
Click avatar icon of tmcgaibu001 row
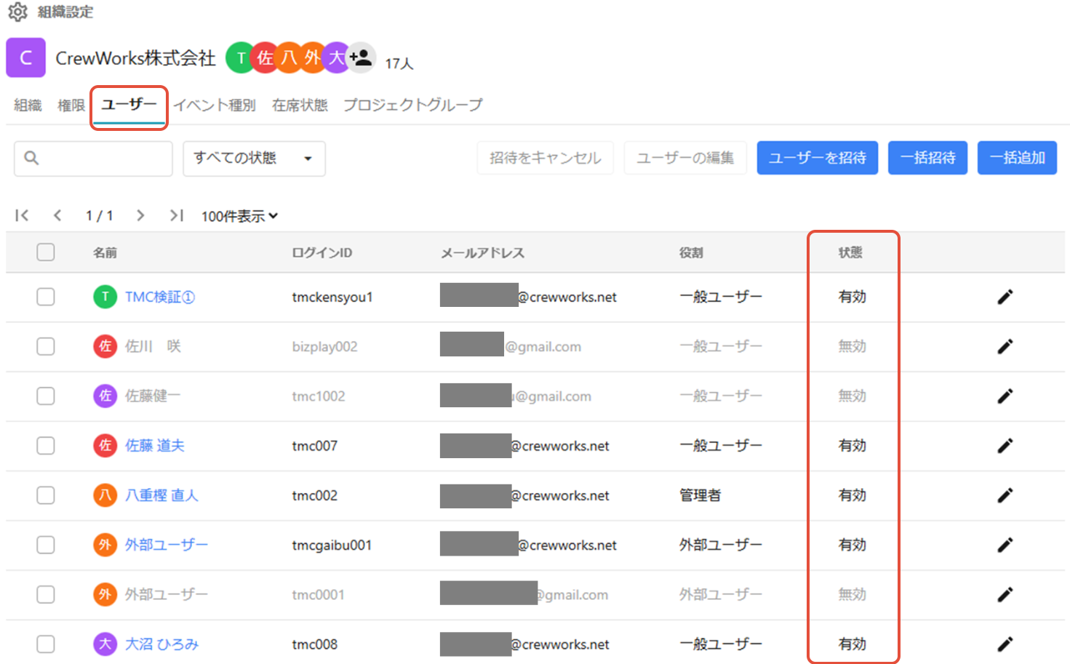(105, 545)
